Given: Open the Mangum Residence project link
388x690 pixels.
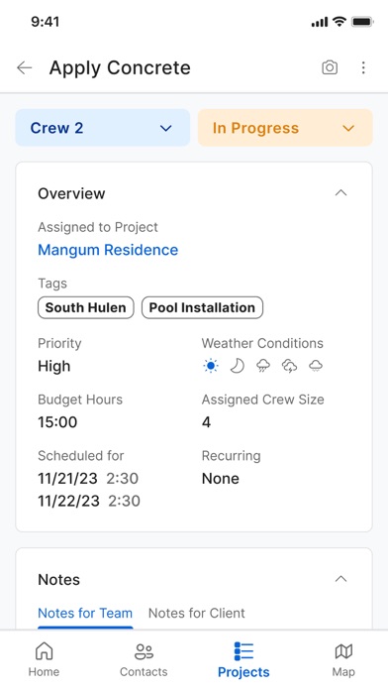Looking at the screenshot, I should (108, 250).
